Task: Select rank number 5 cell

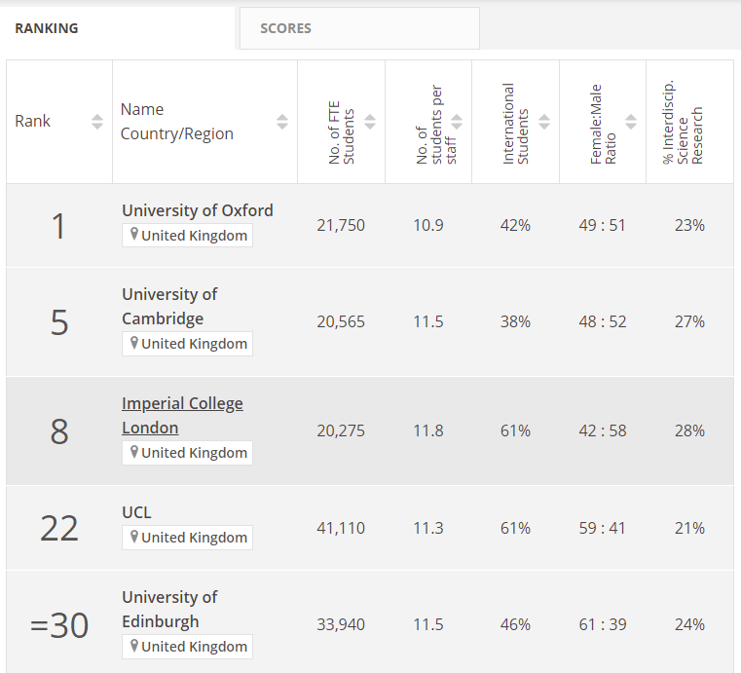Action: tap(59, 322)
